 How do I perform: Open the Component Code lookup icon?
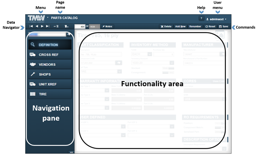coord(119,63)
